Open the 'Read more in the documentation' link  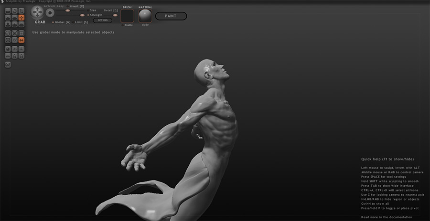tap(387, 217)
